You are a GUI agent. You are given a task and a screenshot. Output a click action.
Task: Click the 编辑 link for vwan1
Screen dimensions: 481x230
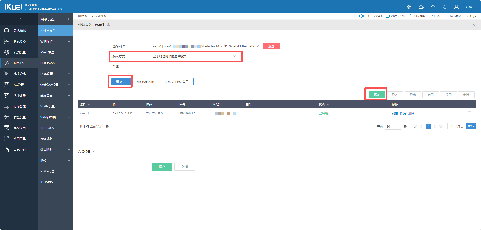click(x=395, y=113)
